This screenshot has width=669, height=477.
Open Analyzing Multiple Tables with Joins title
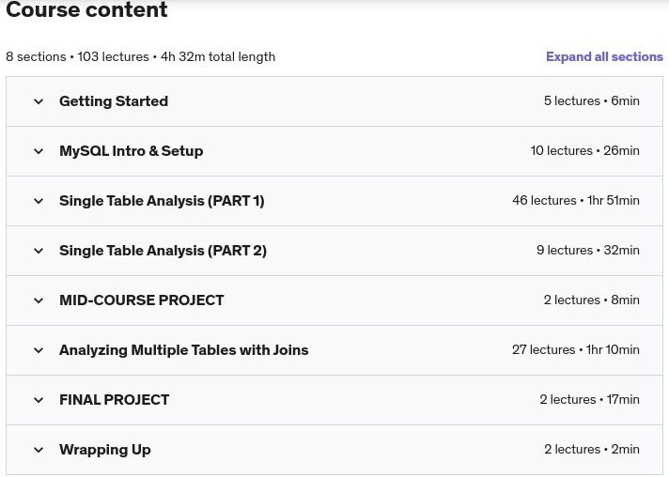pyautogui.click(x=183, y=350)
